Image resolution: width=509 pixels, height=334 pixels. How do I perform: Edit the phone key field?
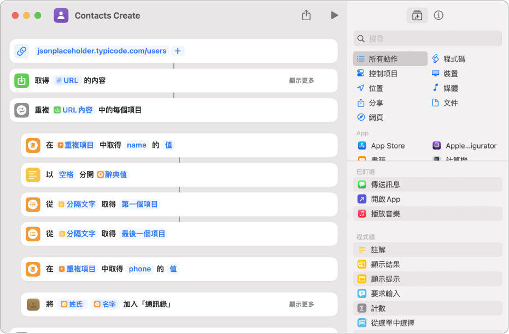tap(140, 269)
